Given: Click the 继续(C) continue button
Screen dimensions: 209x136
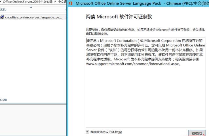Looking at the screenshot, I should click(x=197, y=133).
